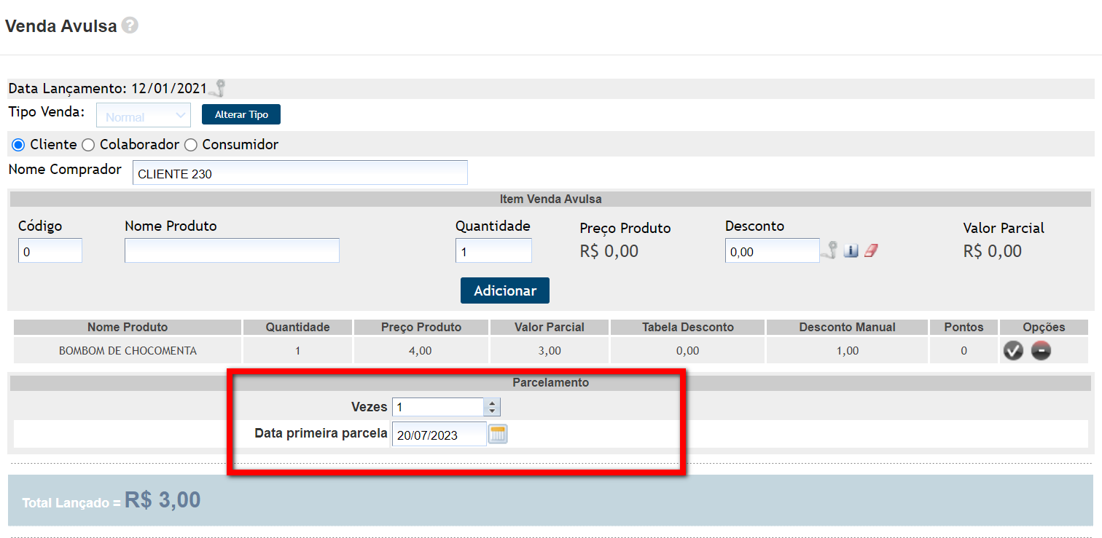
Task: Select the Cliente radio button
Action: click(19, 145)
